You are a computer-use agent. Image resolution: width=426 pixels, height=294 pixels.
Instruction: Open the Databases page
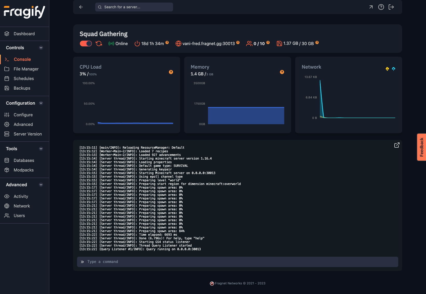pos(24,160)
